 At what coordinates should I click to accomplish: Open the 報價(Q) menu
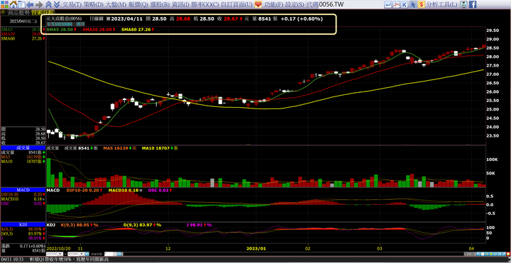pyautogui.click(x=138, y=4)
